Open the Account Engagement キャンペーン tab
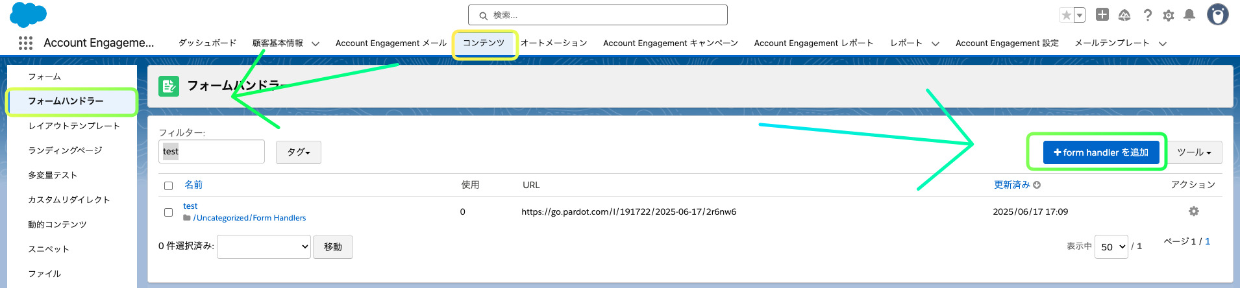Screen dimensions: 1240x288 click(x=671, y=43)
